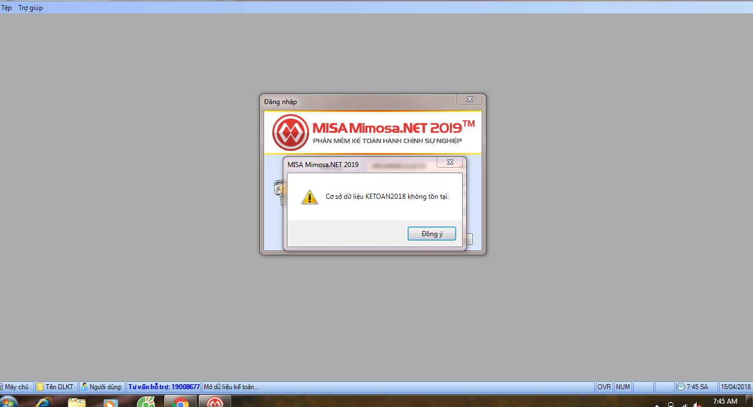The width and height of the screenshot is (753, 407).
Task: Click the error message about KETOAN2018
Action: click(x=387, y=197)
